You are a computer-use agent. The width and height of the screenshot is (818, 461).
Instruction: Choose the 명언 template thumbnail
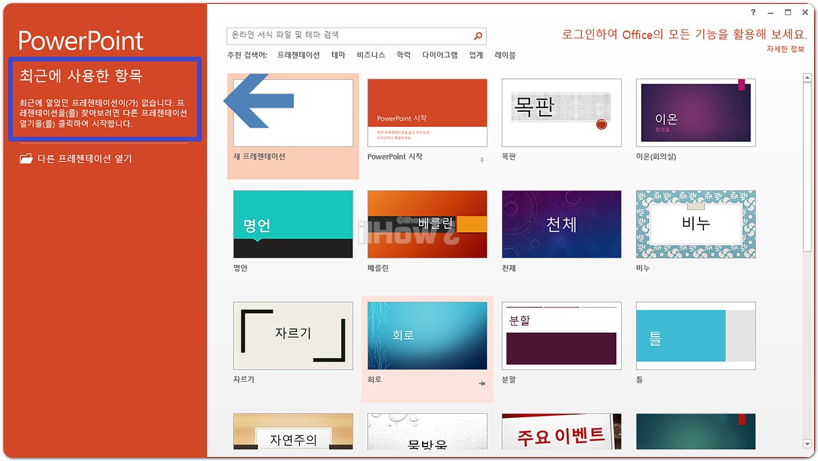pos(293,224)
